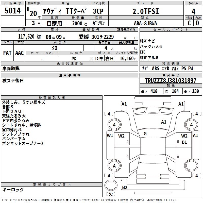Click the overall score 4
This screenshot has height=203, width=203.
coord(193,12)
